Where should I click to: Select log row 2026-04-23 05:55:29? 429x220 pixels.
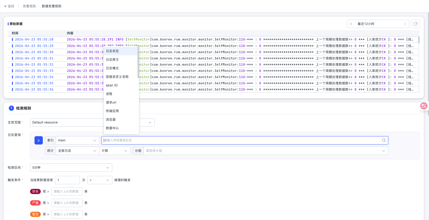213,46
